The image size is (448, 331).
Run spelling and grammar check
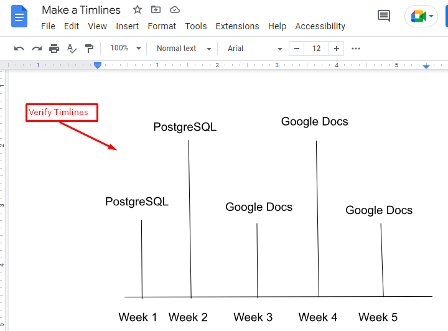(72, 49)
